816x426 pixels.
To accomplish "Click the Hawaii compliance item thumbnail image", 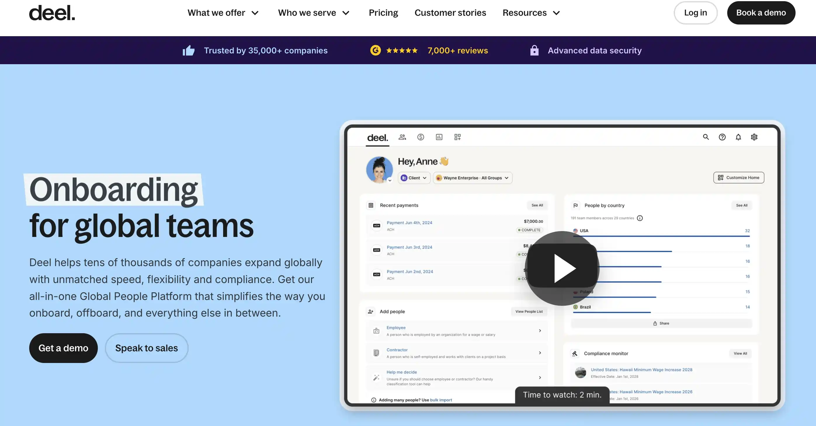I will (x=581, y=373).
